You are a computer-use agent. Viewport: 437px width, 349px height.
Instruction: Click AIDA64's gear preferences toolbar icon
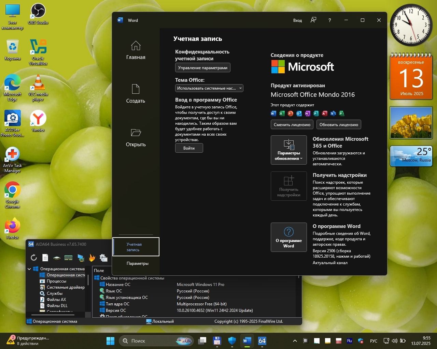103,258
